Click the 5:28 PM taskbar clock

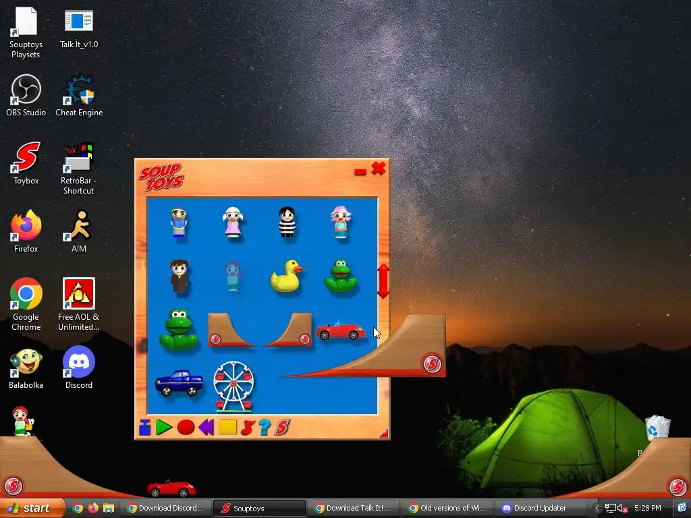647,509
